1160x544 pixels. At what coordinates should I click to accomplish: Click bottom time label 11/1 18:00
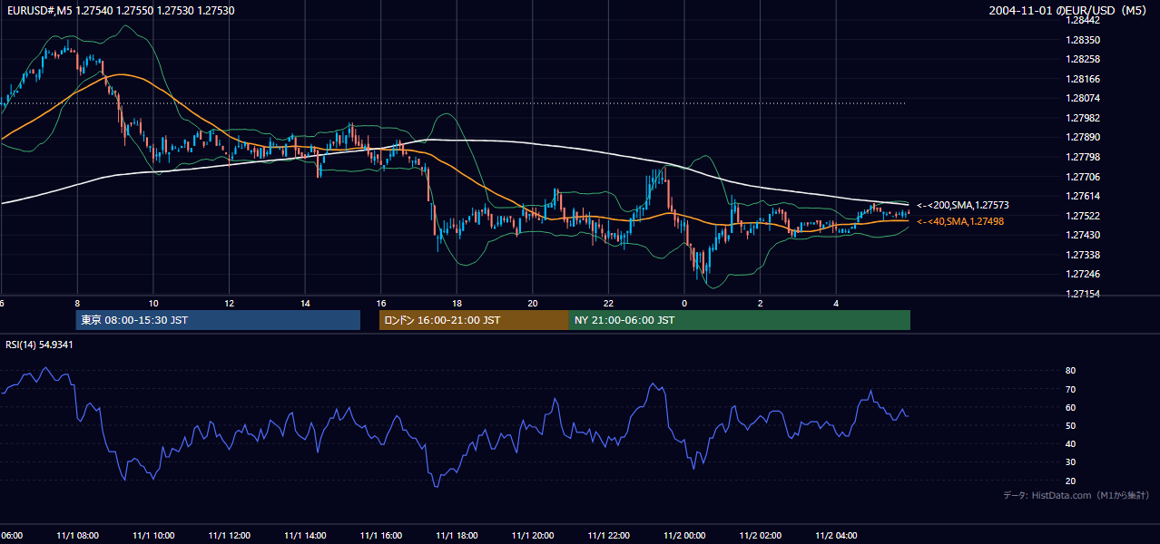click(x=457, y=536)
